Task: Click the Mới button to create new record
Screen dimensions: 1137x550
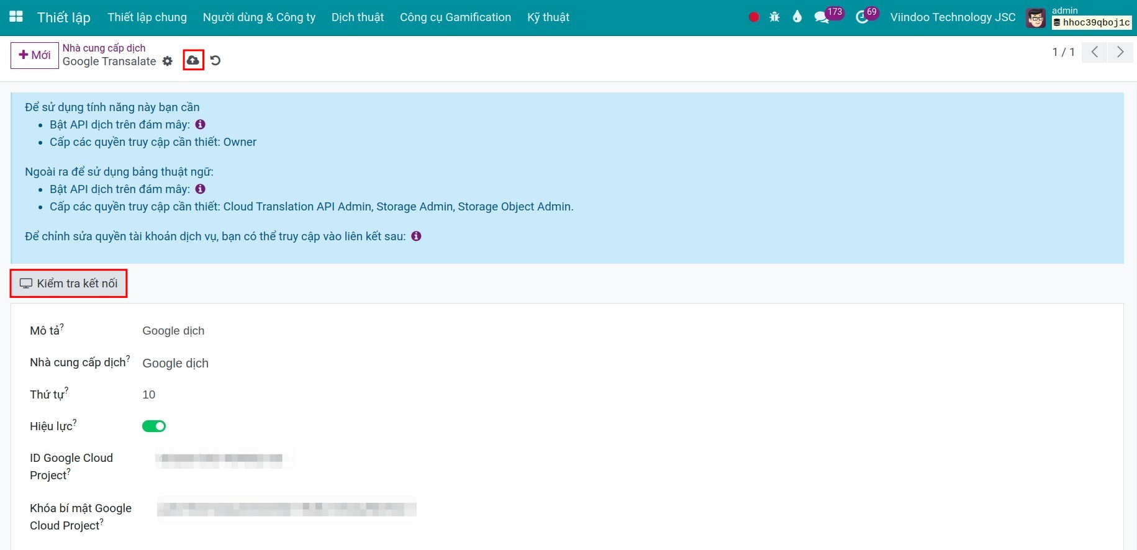Action: (35, 55)
